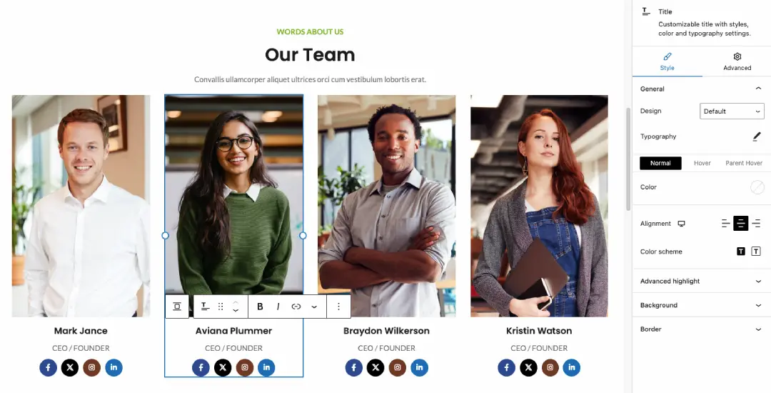771x393 pixels.
Task: Toggle bold formatting in block toolbar
Action: pos(260,307)
